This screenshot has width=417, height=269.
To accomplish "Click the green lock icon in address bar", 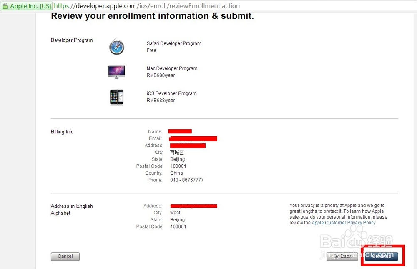I will 5,6.
